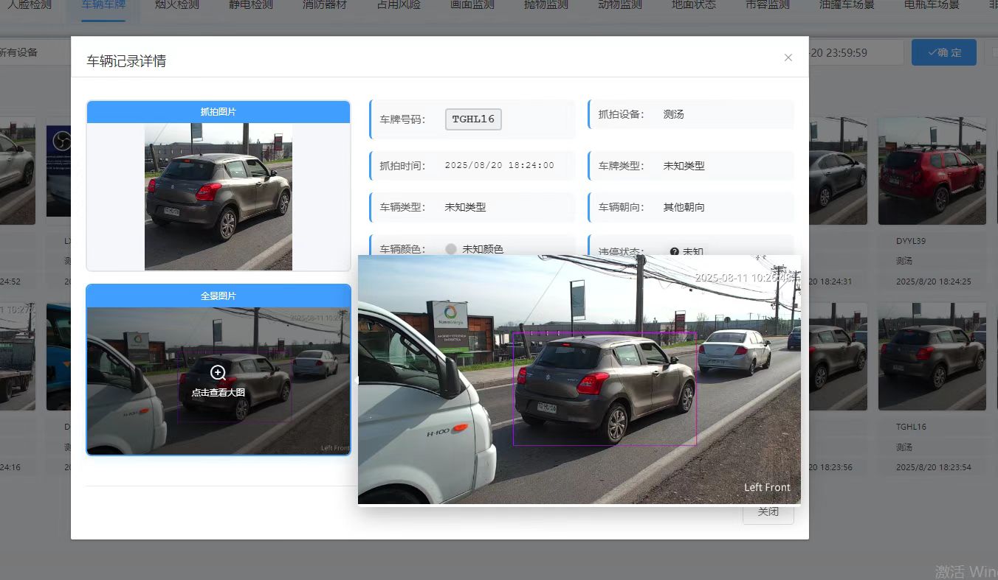The image size is (998, 580).
Task: Click the 全景图片 panel header
Action: click(x=218, y=296)
